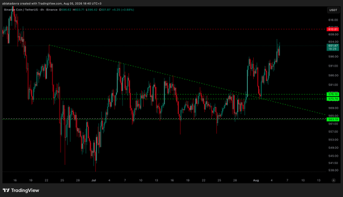Click date 25 left of 28 in June

[x=62, y=180]
